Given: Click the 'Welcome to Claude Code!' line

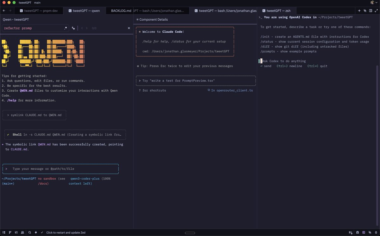Looking at the screenshot, I should [161, 32].
